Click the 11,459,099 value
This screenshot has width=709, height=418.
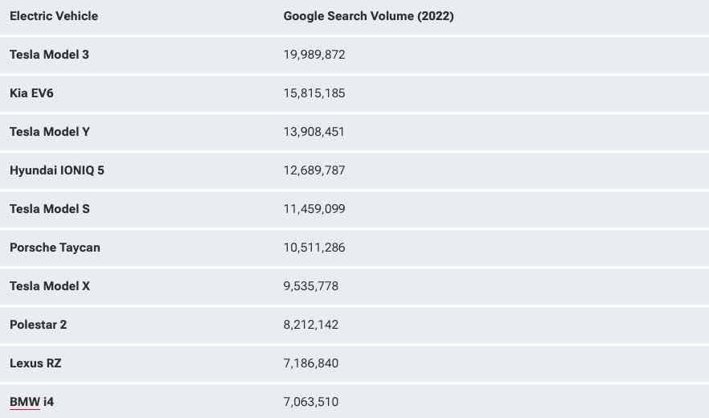(314, 209)
